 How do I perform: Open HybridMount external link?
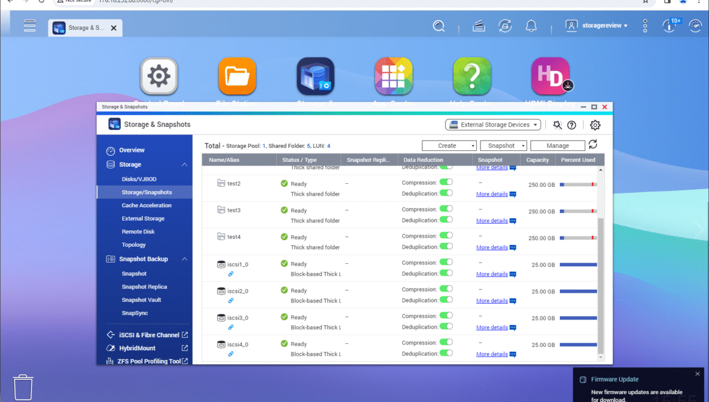[184, 348]
